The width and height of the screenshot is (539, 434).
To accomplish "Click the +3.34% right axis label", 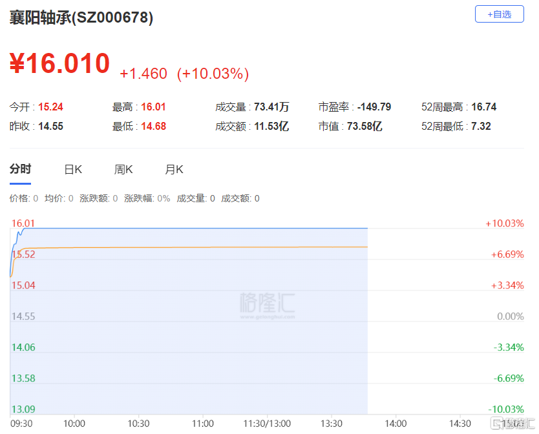I will 507,285.
